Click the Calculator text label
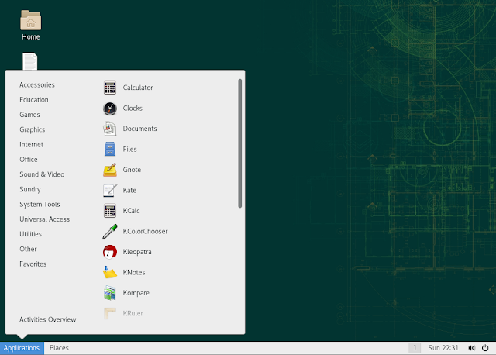This screenshot has height=355, width=496. point(138,88)
